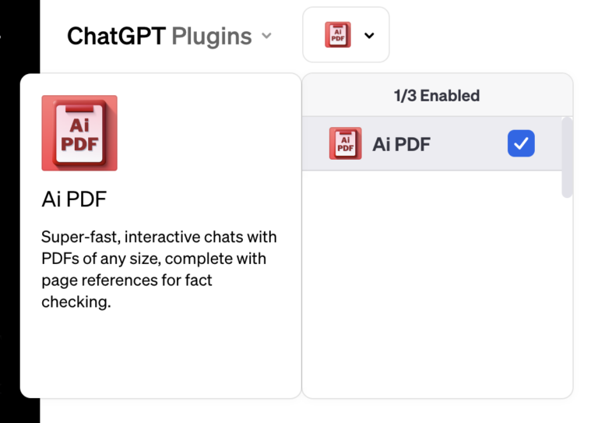Click the Super-fast interactive chats description text
598x423 pixels.
pyautogui.click(x=159, y=269)
